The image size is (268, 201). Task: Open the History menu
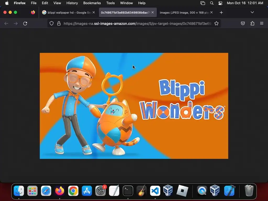tap(72, 3)
